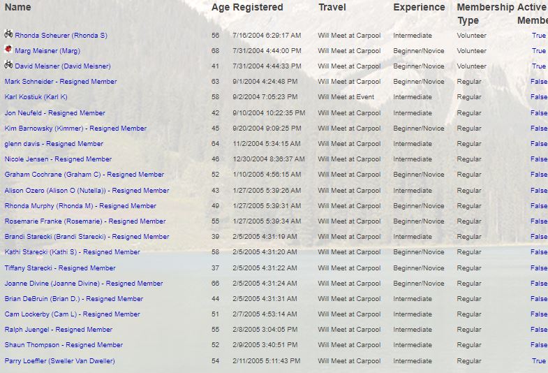The width and height of the screenshot is (548, 373).
Task: Open Mark Schneider resigned member link
Action: pos(61,82)
